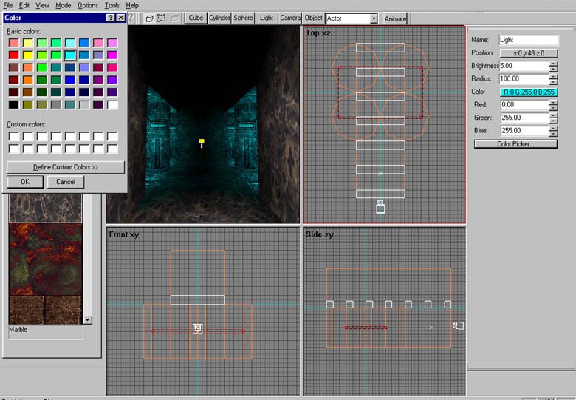Image resolution: width=576 pixels, height=400 pixels.
Task: Click the dashed selection rectangle toolbar icon
Action: [x=161, y=18]
